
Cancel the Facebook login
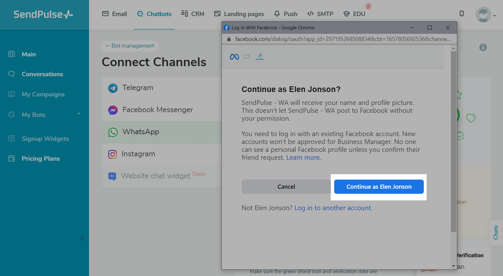coord(286,187)
